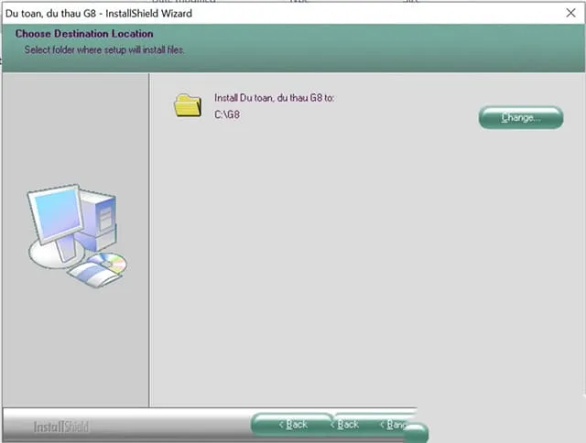Close the InstallShield Wizard window
Image resolution: width=586 pixels, height=443 pixels.
(570, 13)
